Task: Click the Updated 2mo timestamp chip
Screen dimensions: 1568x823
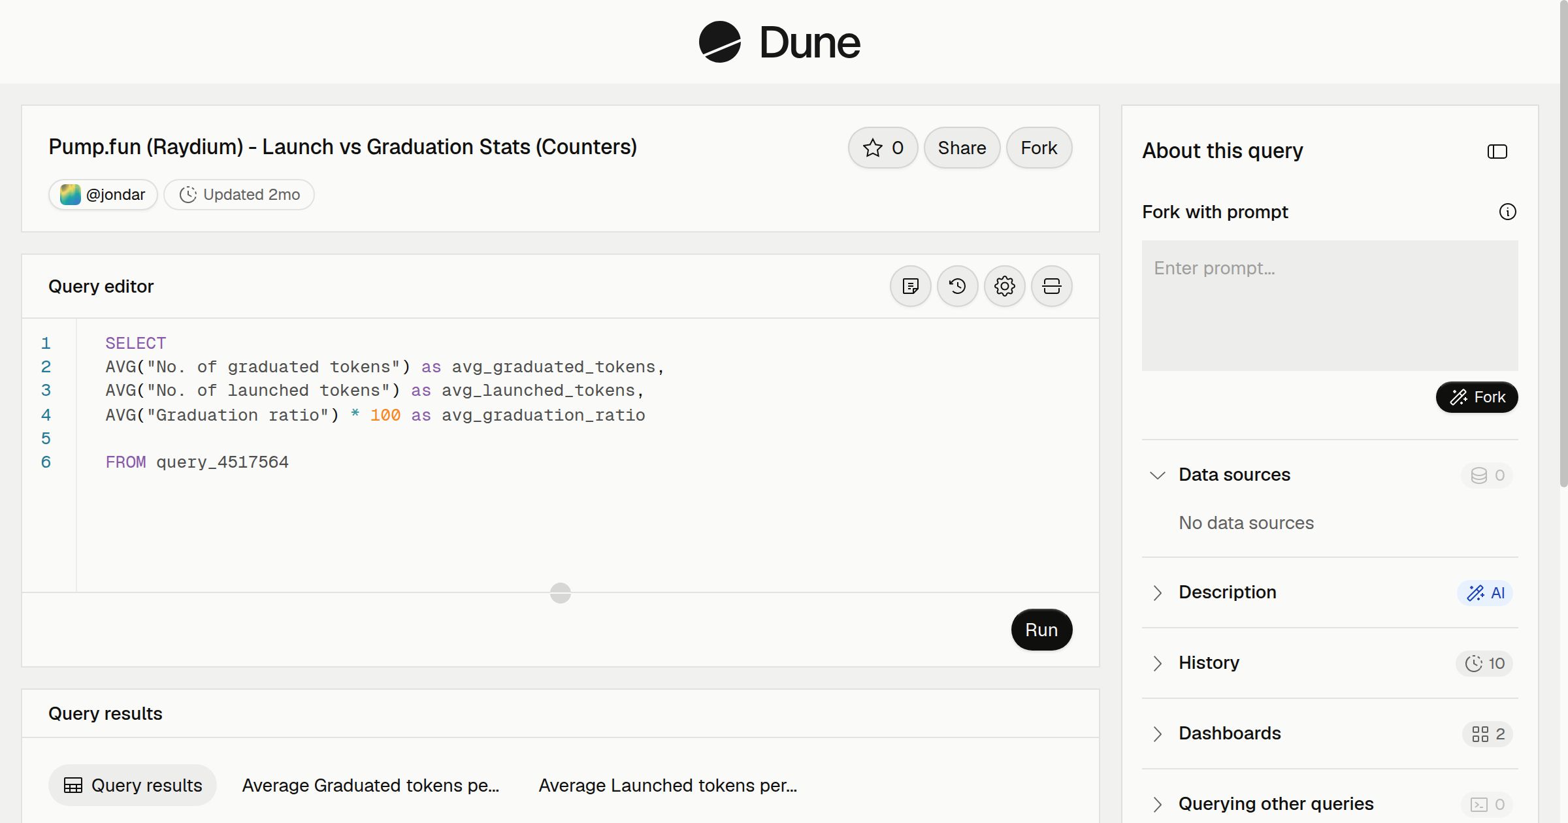Action: tap(239, 195)
